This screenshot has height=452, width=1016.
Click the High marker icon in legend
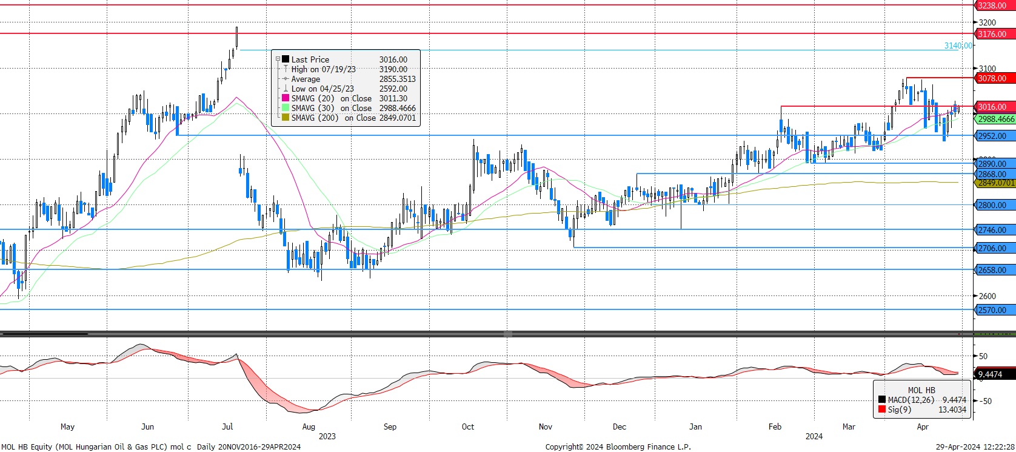[286, 69]
